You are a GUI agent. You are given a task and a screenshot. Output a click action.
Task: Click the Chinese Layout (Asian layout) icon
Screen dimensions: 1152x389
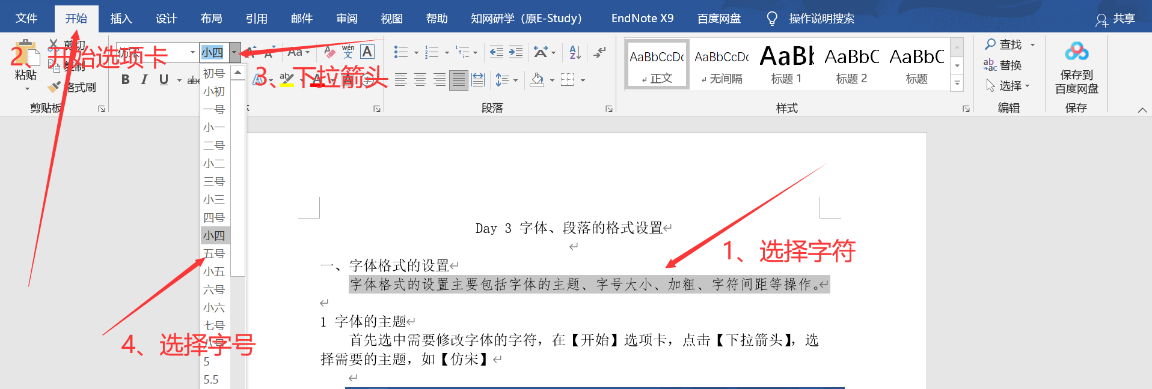[x=541, y=52]
